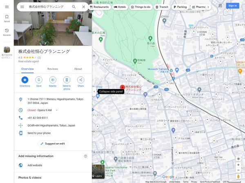This screenshot has width=245, height=183.
Task: Switch to the Overview tab
Action: [27, 69]
